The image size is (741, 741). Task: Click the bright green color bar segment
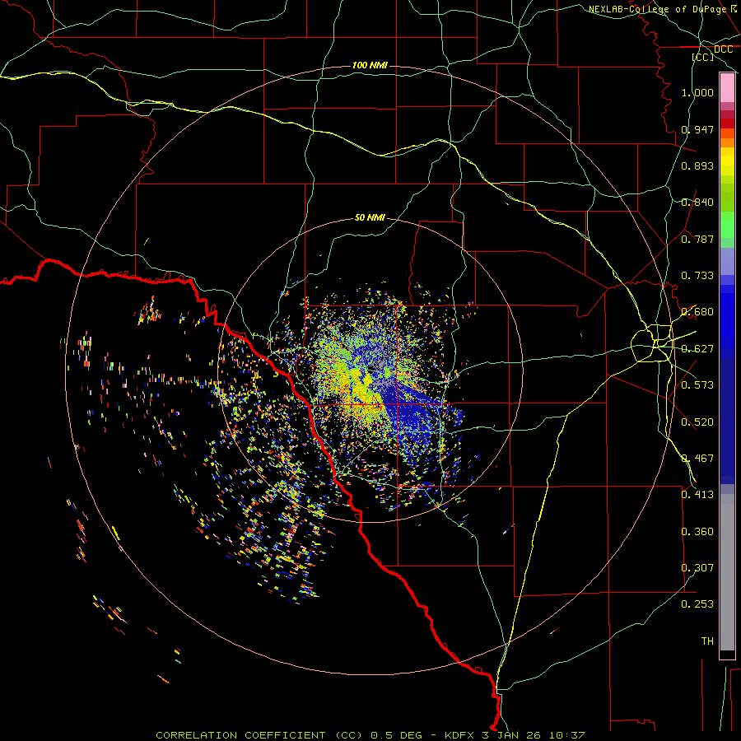[x=727, y=225]
